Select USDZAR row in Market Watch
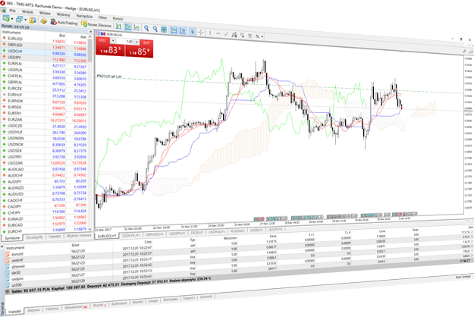Screen dimensions: 474x317 [45, 163]
